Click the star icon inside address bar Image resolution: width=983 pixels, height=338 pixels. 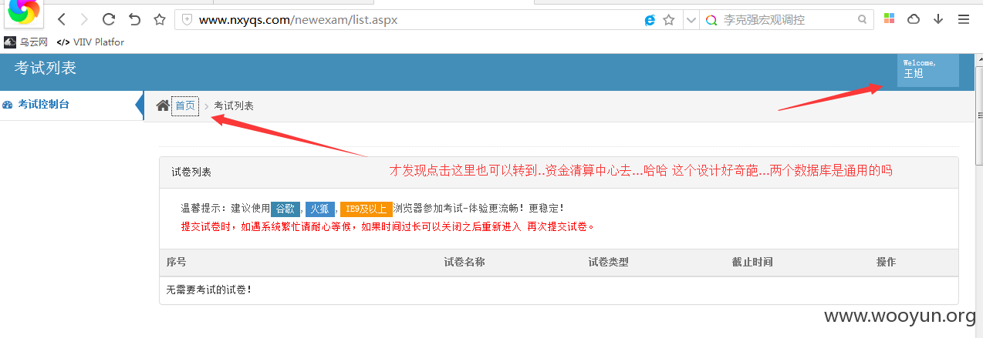point(669,20)
